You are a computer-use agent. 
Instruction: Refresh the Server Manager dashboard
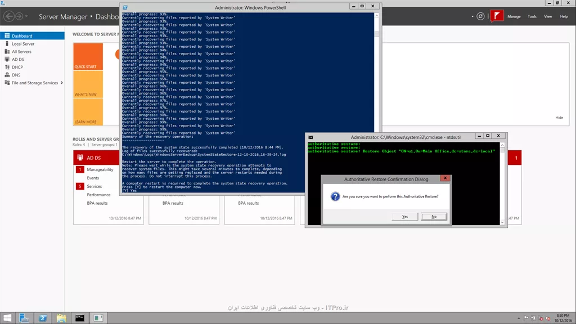coord(480,16)
